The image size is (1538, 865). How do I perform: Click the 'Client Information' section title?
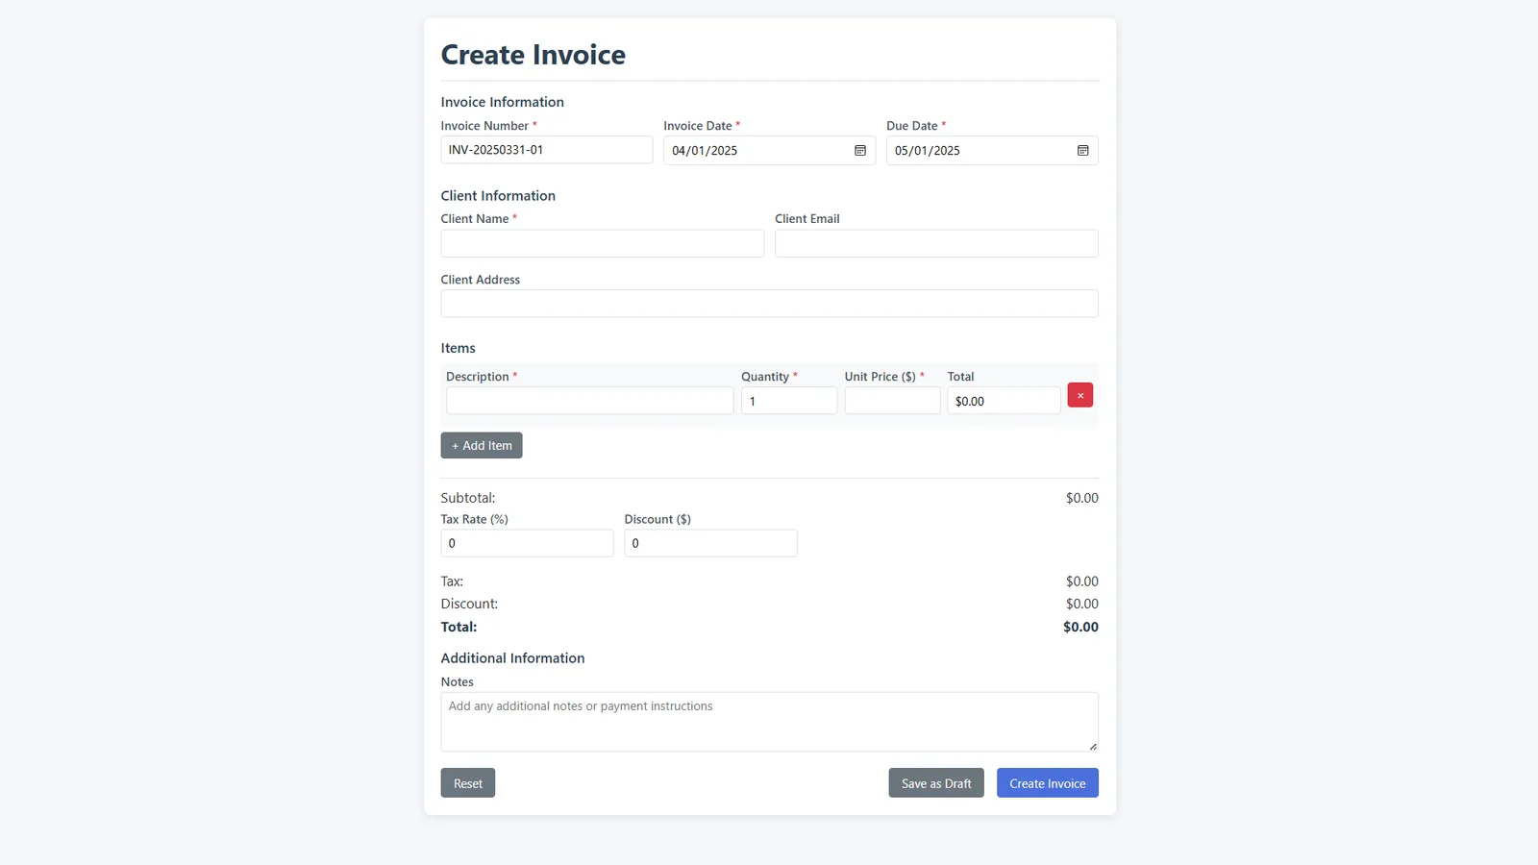(x=498, y=196)
